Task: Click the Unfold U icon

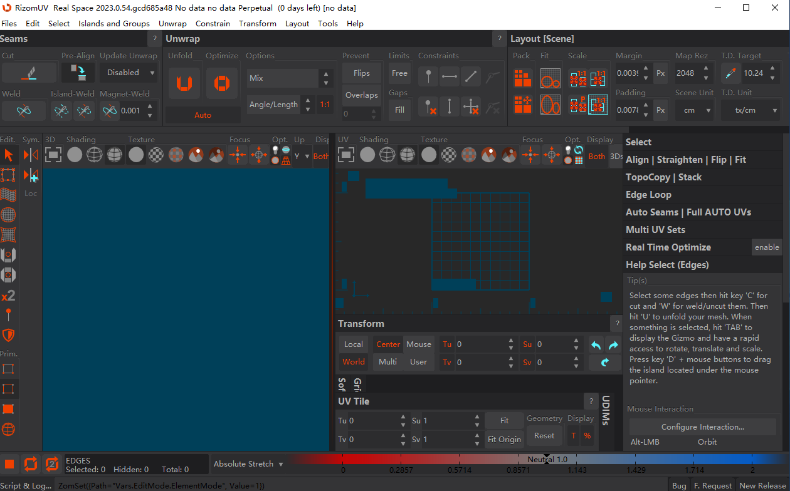Action: pos(184,83)
